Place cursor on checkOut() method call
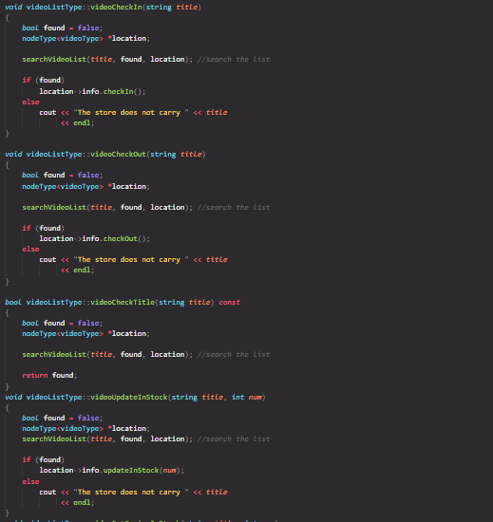Screen dimensions: 493x522 click(126, 238)
